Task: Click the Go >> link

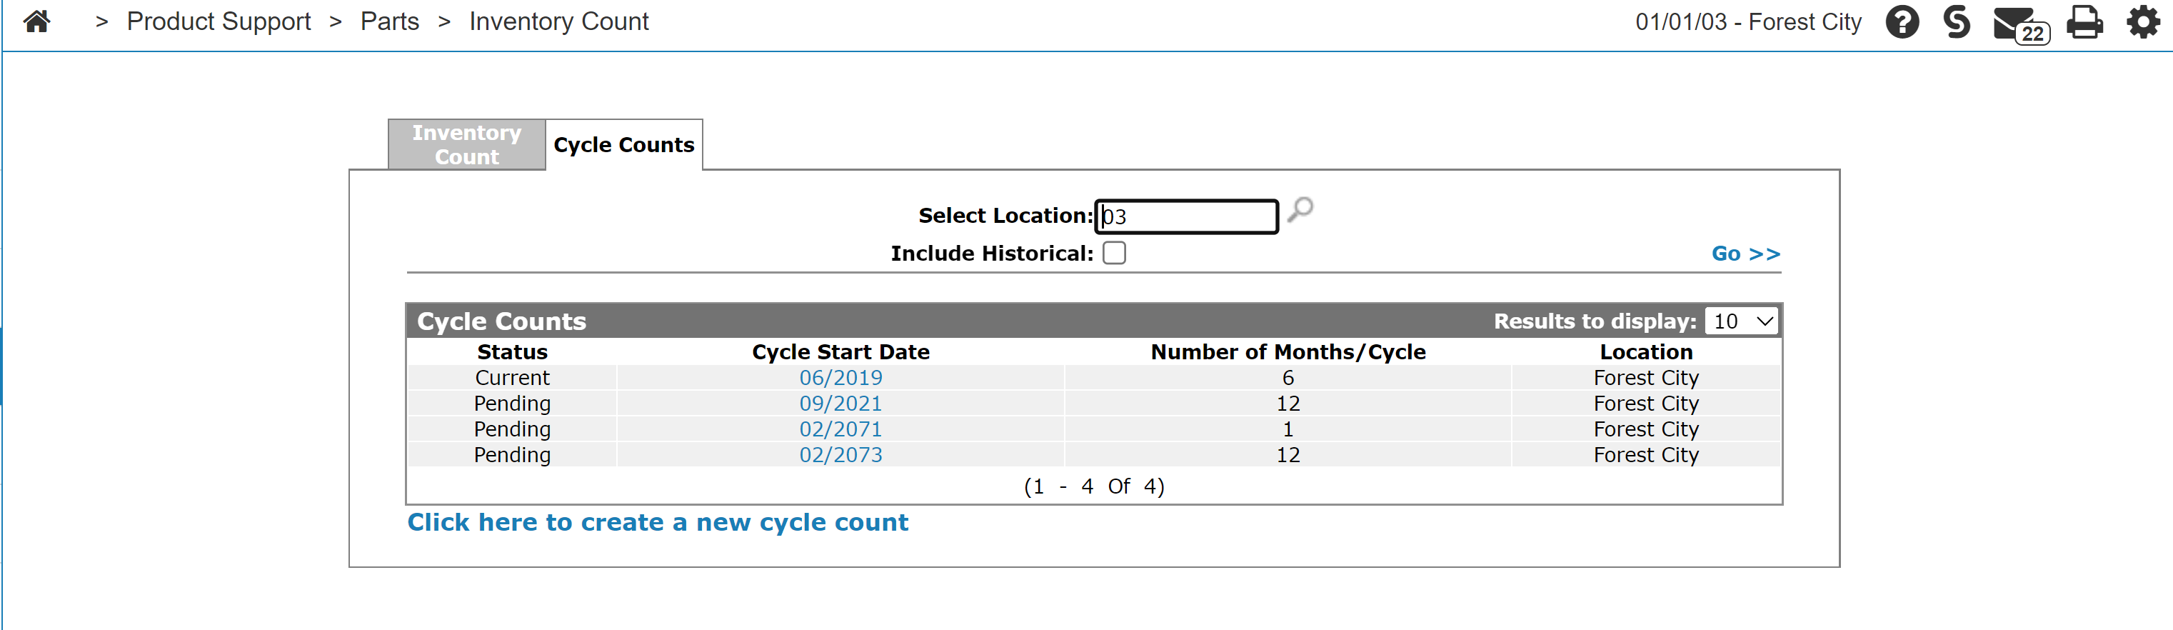Action: [x=1745, y=254]
